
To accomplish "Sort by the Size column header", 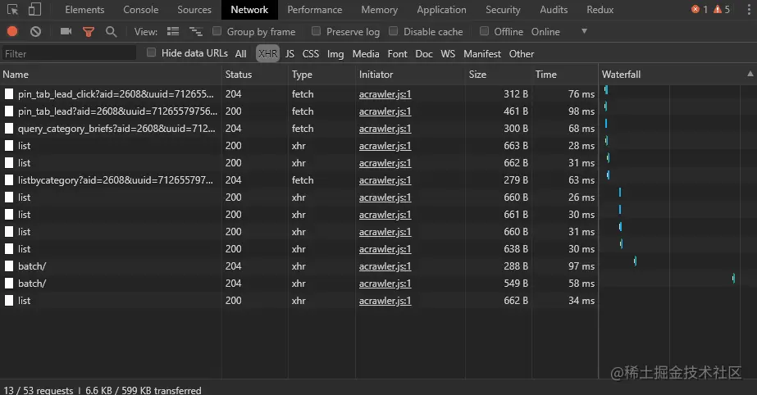I will pos(499,75).
